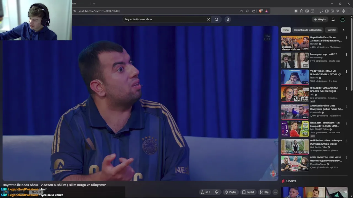Image resolution: width=353 pixels, height=198 pixels.
Task: Open the browser hamburger menu
Action: point(349,11)
